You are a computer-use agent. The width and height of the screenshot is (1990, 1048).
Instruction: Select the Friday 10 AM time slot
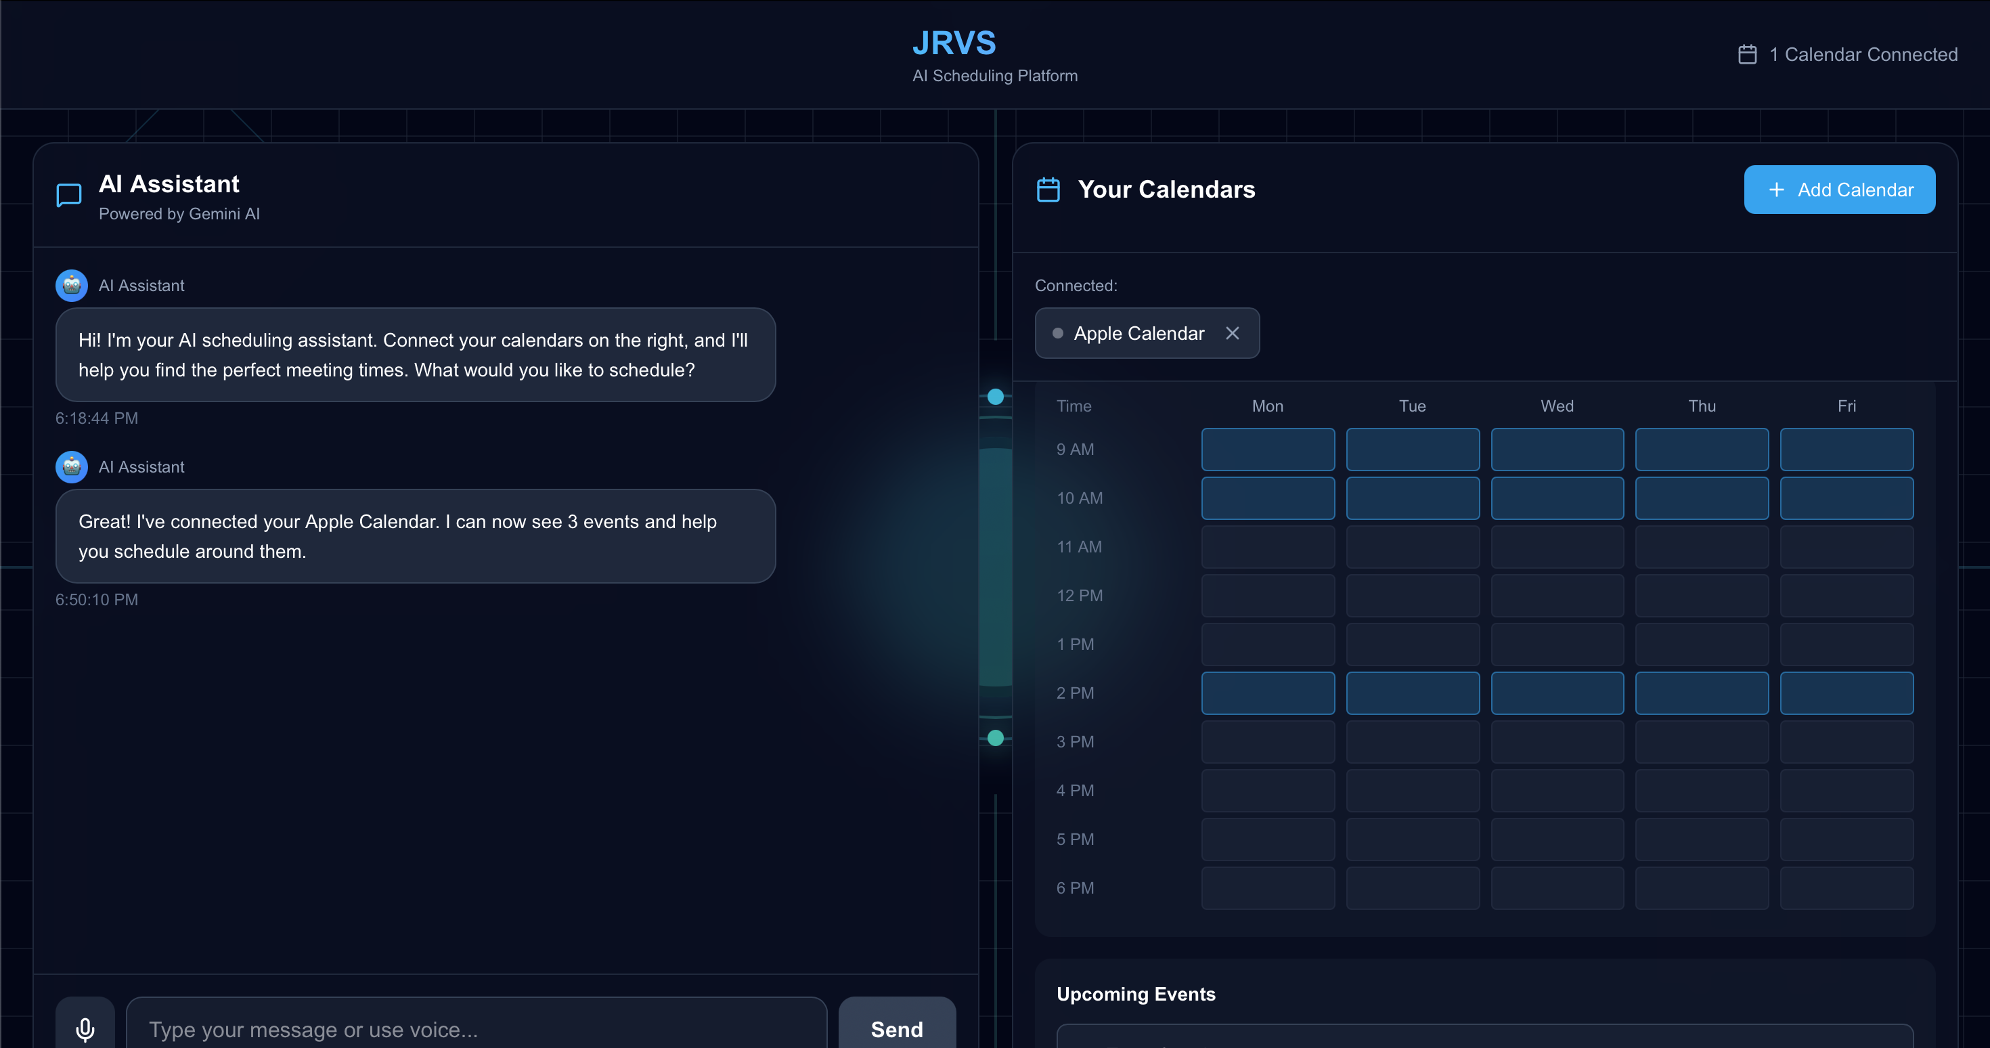point(1847,498)
